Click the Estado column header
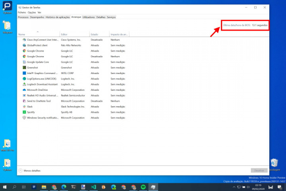The width and height of the screenshot is (286, 191). 95,35
